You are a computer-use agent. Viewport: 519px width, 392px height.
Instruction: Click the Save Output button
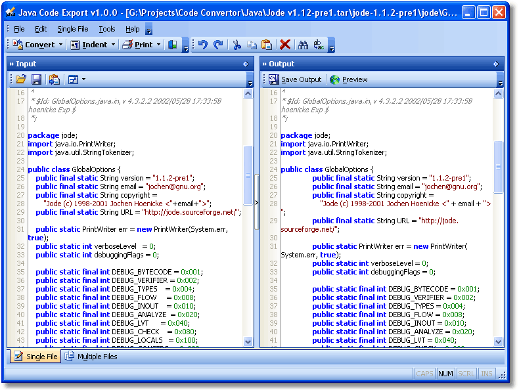pos(295,79)
